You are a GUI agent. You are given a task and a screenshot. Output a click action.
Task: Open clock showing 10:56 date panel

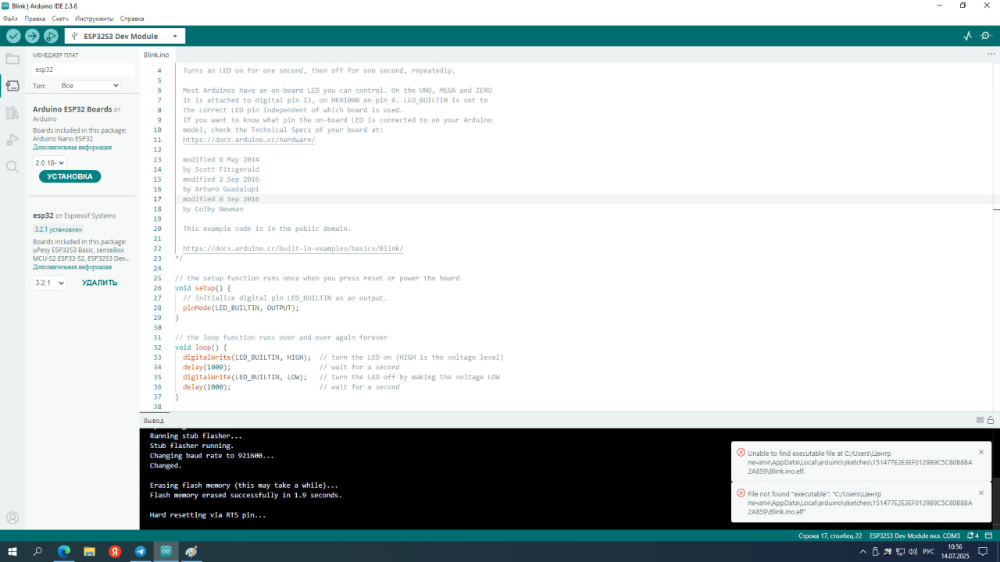[955, 551]
